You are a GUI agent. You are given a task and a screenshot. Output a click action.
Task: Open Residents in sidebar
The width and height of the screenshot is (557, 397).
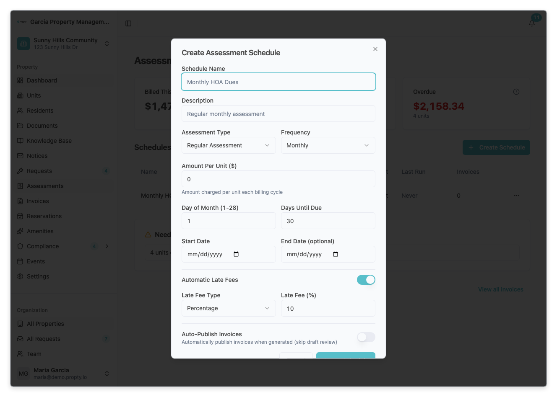pyautogui.click(x=64, y=111)
